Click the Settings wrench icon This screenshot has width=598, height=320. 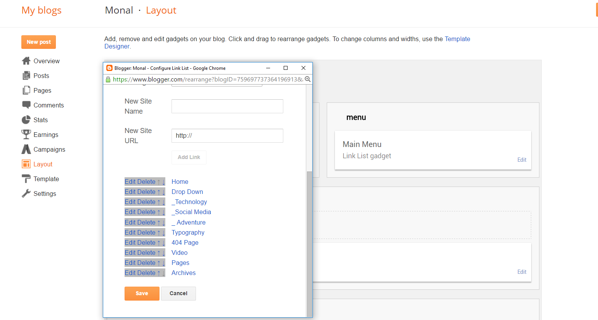click(26, 194)
